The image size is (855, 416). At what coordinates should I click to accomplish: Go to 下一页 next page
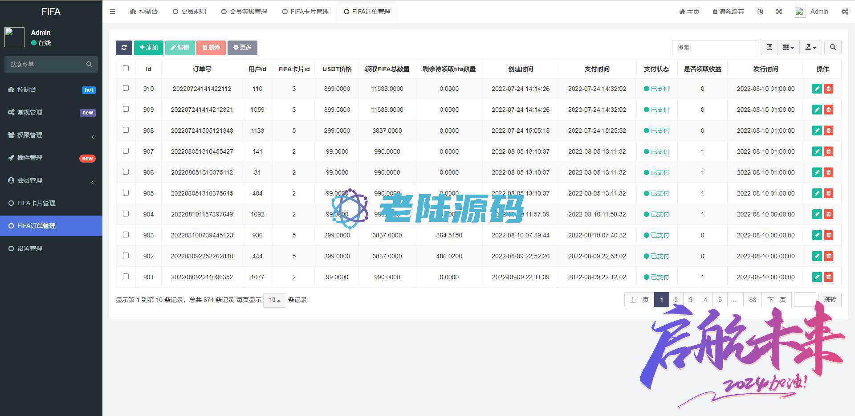(x=777, y=300)
